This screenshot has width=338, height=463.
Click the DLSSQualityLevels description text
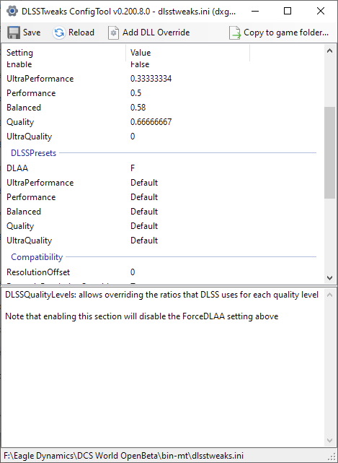pos(161,295)
